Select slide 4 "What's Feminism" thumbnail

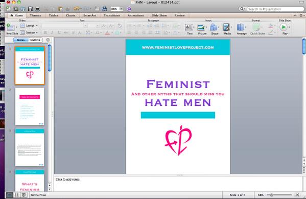pyautogui.click(x=30, y=181)
